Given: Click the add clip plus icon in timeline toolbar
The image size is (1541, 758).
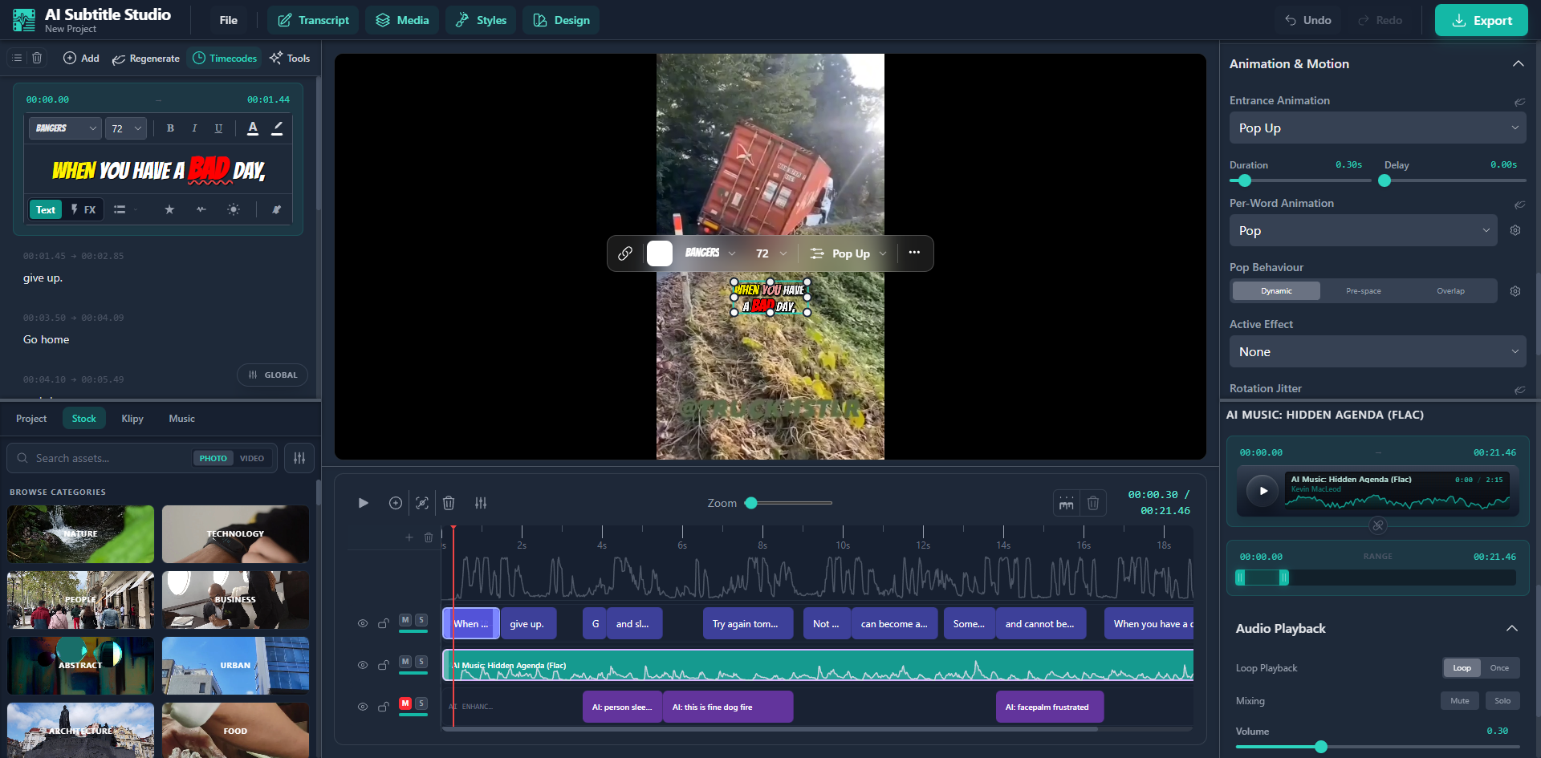Looking at the screenshot, I should (396, 503).
